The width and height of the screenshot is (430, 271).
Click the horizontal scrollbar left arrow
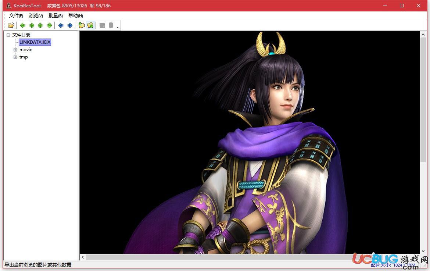83,257
